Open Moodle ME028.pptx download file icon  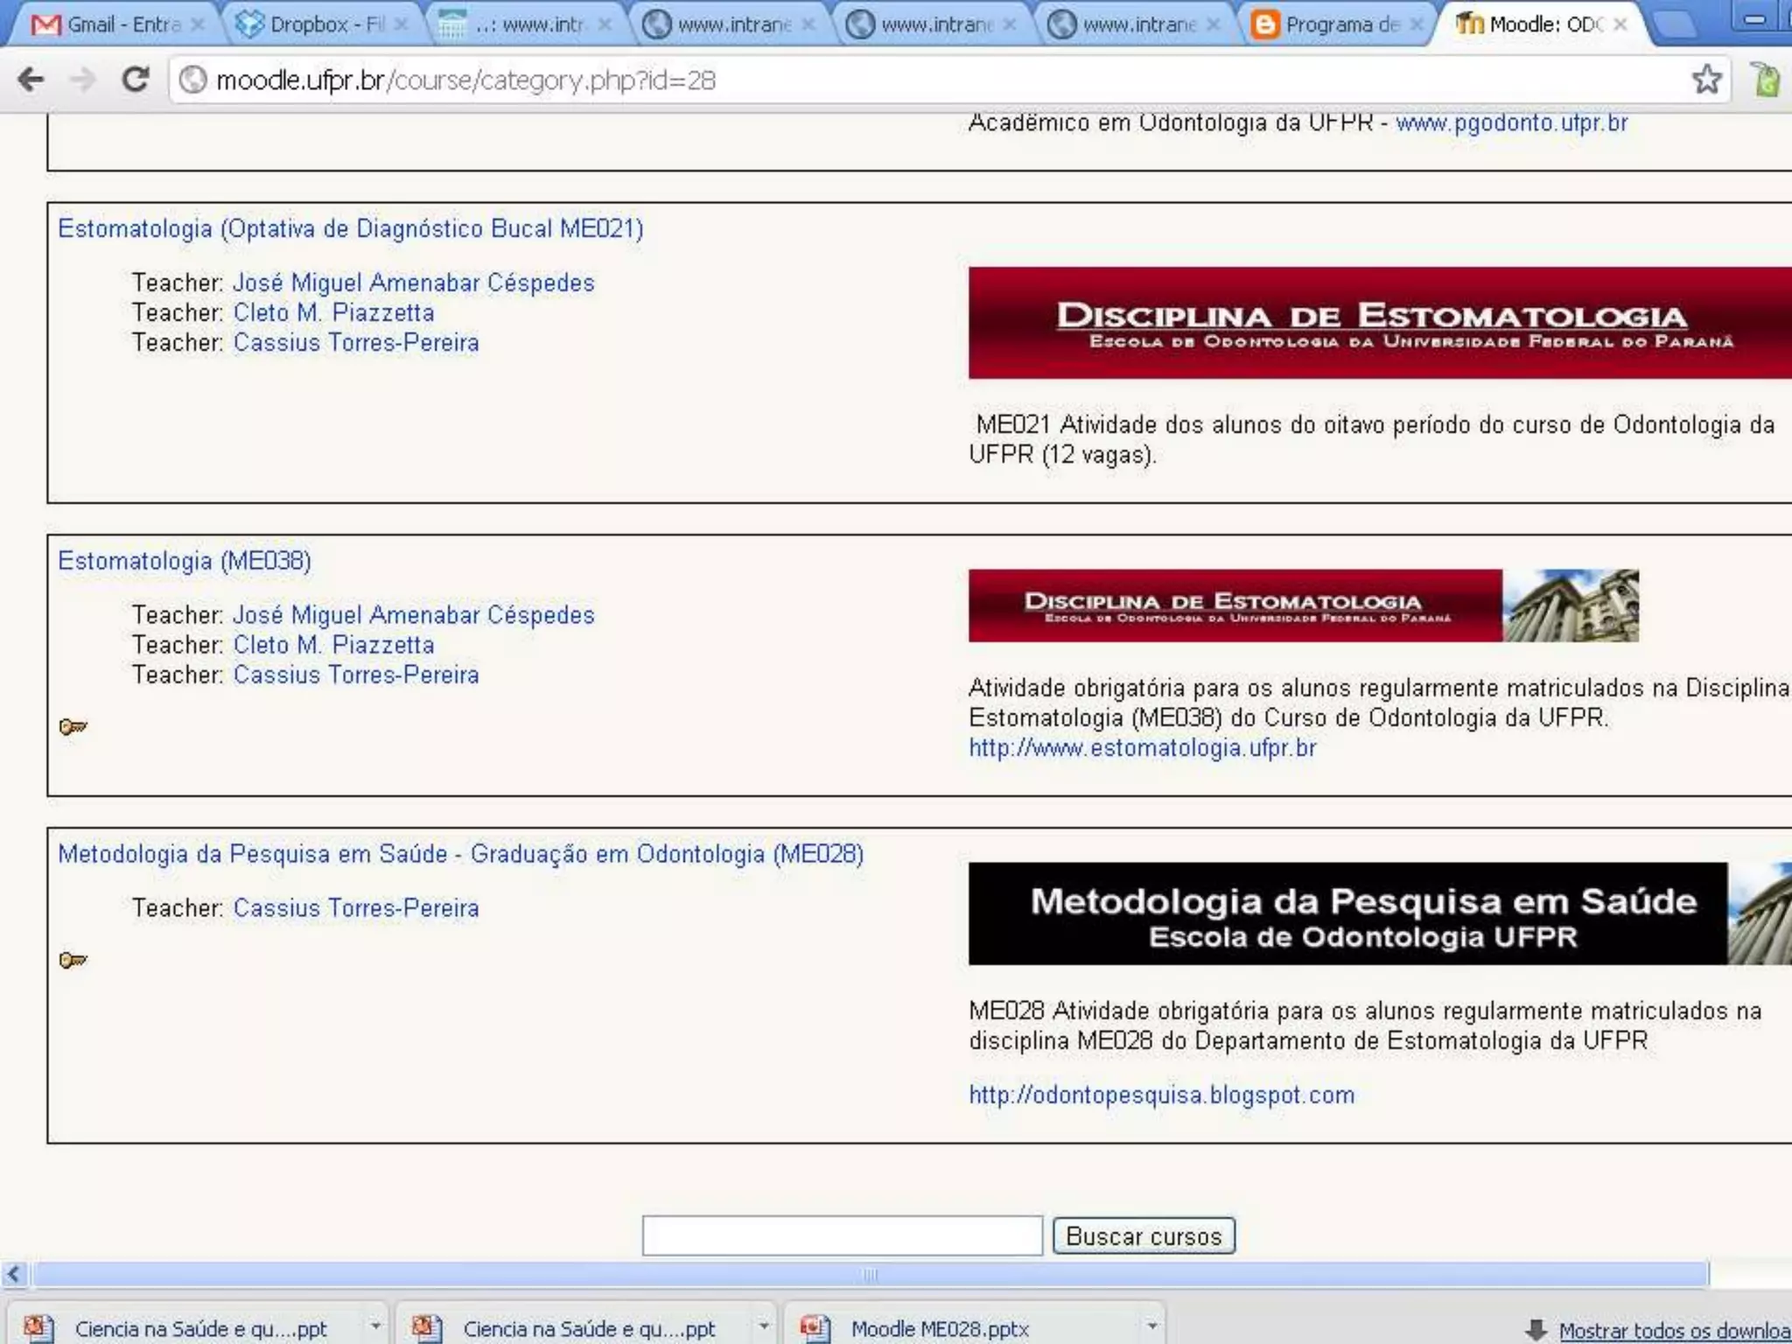tap(815, 1328)
